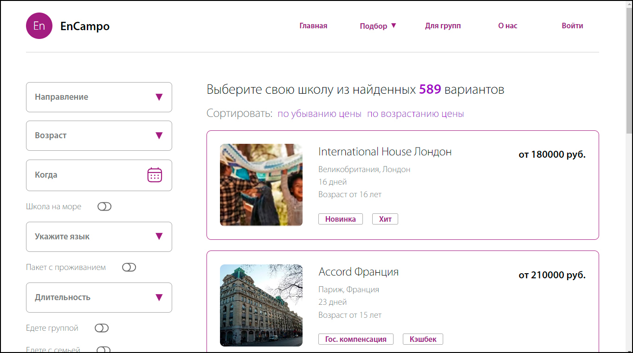Select the Новинка tag

click(341, 219)
